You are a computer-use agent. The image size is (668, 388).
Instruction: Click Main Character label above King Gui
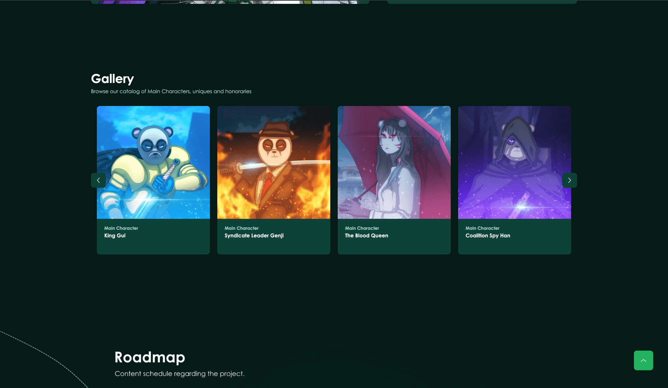tap(121, 228)
